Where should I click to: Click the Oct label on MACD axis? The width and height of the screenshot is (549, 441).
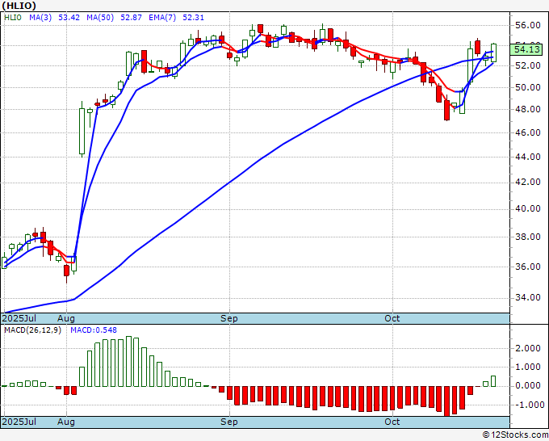click(392, 422)
